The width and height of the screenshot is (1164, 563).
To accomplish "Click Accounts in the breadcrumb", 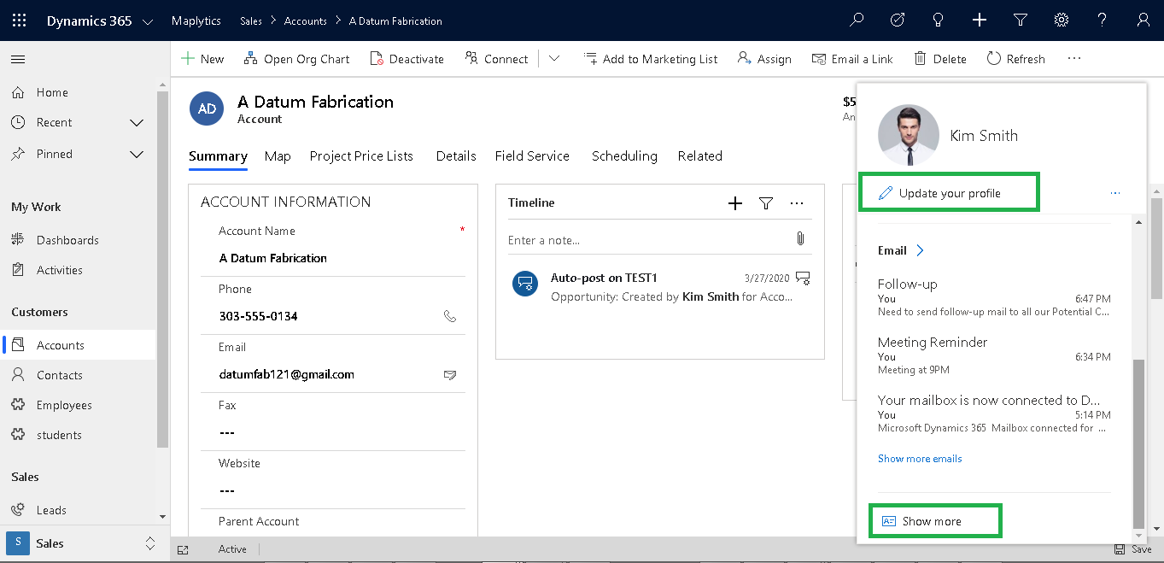I will click(x=306, y=21).
